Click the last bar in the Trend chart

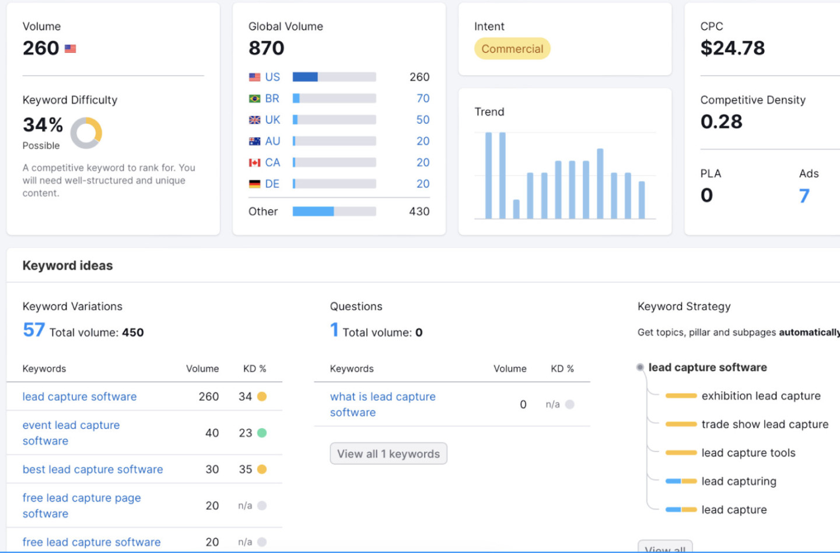point(642,200)
